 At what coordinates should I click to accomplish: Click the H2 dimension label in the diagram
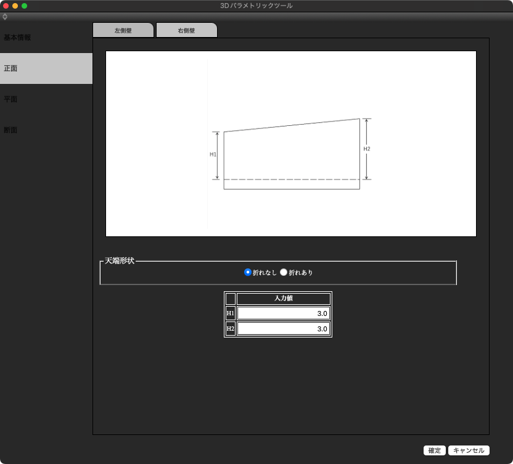[367, 149]
